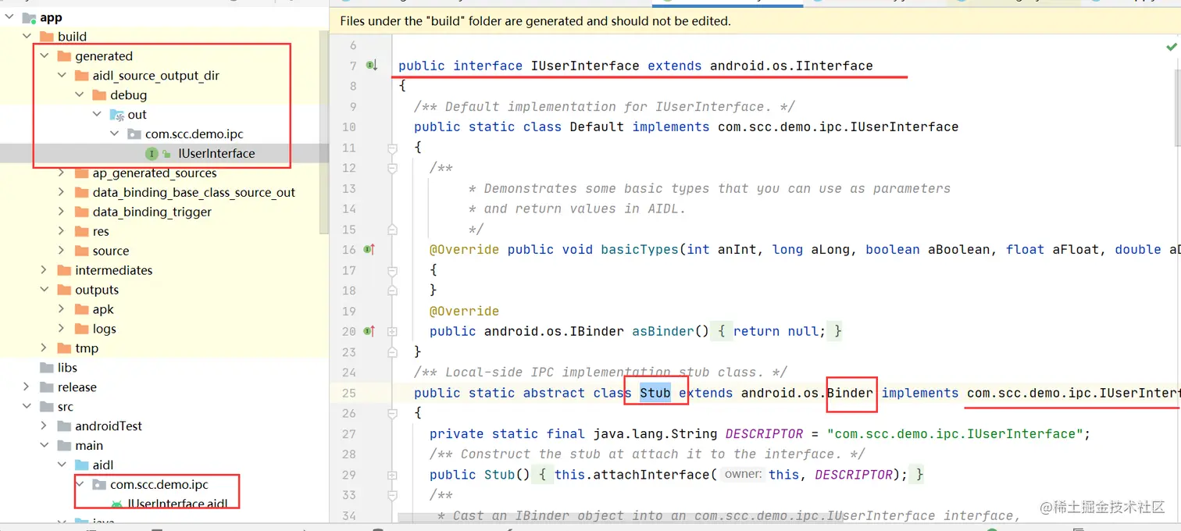Click the app module icon at tree top

pyautogui.click(x=29, y=18)
